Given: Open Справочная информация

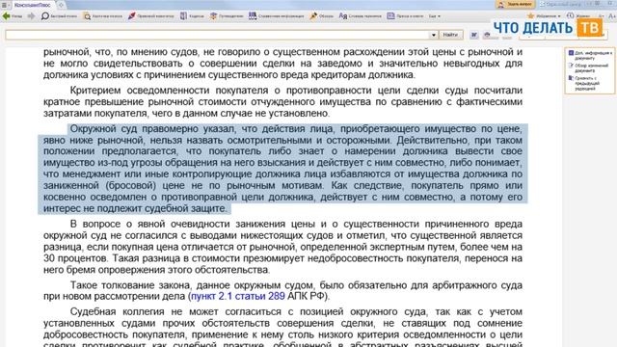Looking at the screenshot, I should (x=277, y=16).
